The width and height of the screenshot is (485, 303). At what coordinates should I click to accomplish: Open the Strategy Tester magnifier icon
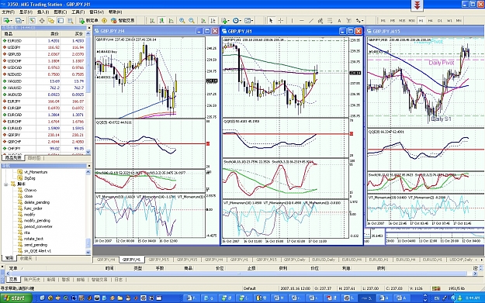tap(70, 20)
